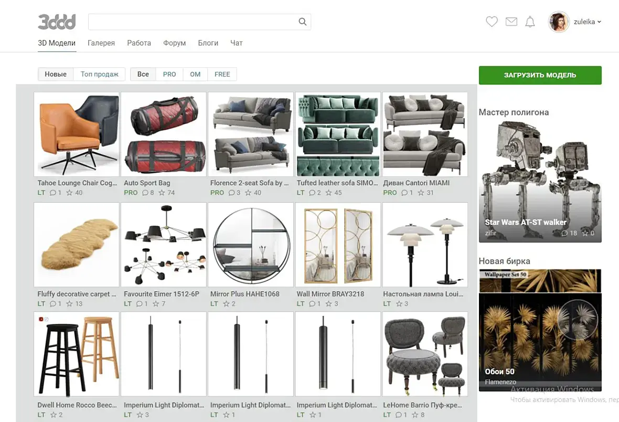Open author zifir link
The height and width of the screenshot is (422, 619).
pos(490,233)
